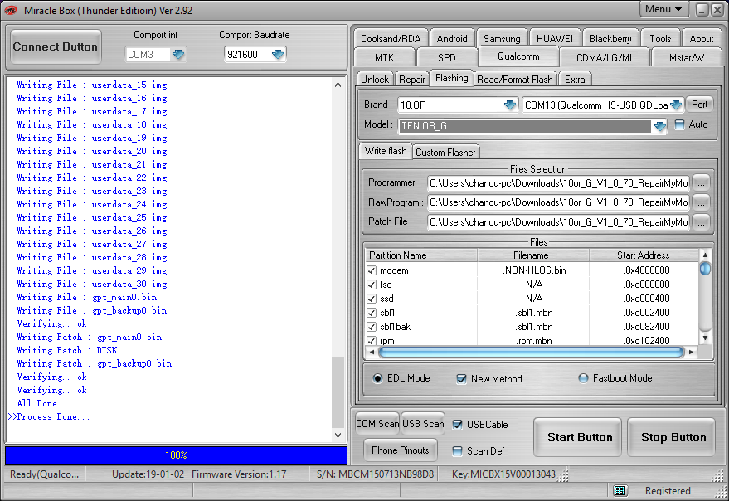Click the USB Scan button
This screenshot has width=729, height=501.
(x=423, y=424)
